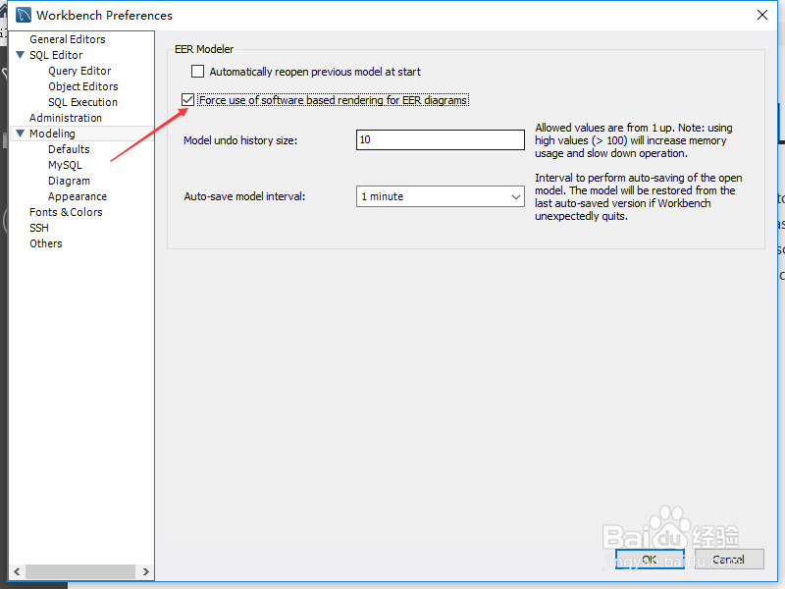Collapse the SQL Editor tree node
Image resolution: width=785 pixels, height=589 pixels.
click(20, 55)
